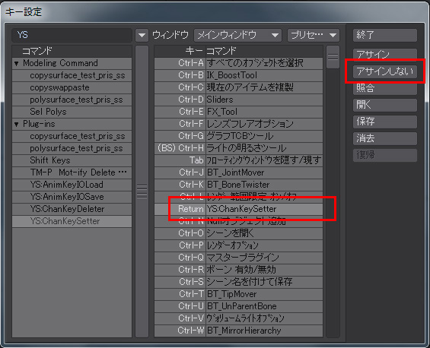This screenshot has height=348, width=430.
Task: Open the メインウィンドウ window dropdown
Action: pyautogui.click(x=237, y=35)
